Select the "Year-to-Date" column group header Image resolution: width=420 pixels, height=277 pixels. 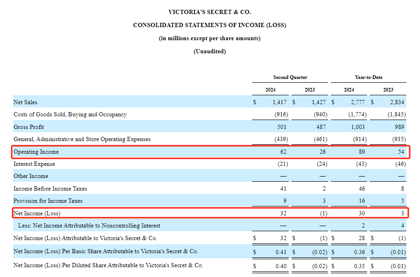pyautogui.click(x=369, y=77)
